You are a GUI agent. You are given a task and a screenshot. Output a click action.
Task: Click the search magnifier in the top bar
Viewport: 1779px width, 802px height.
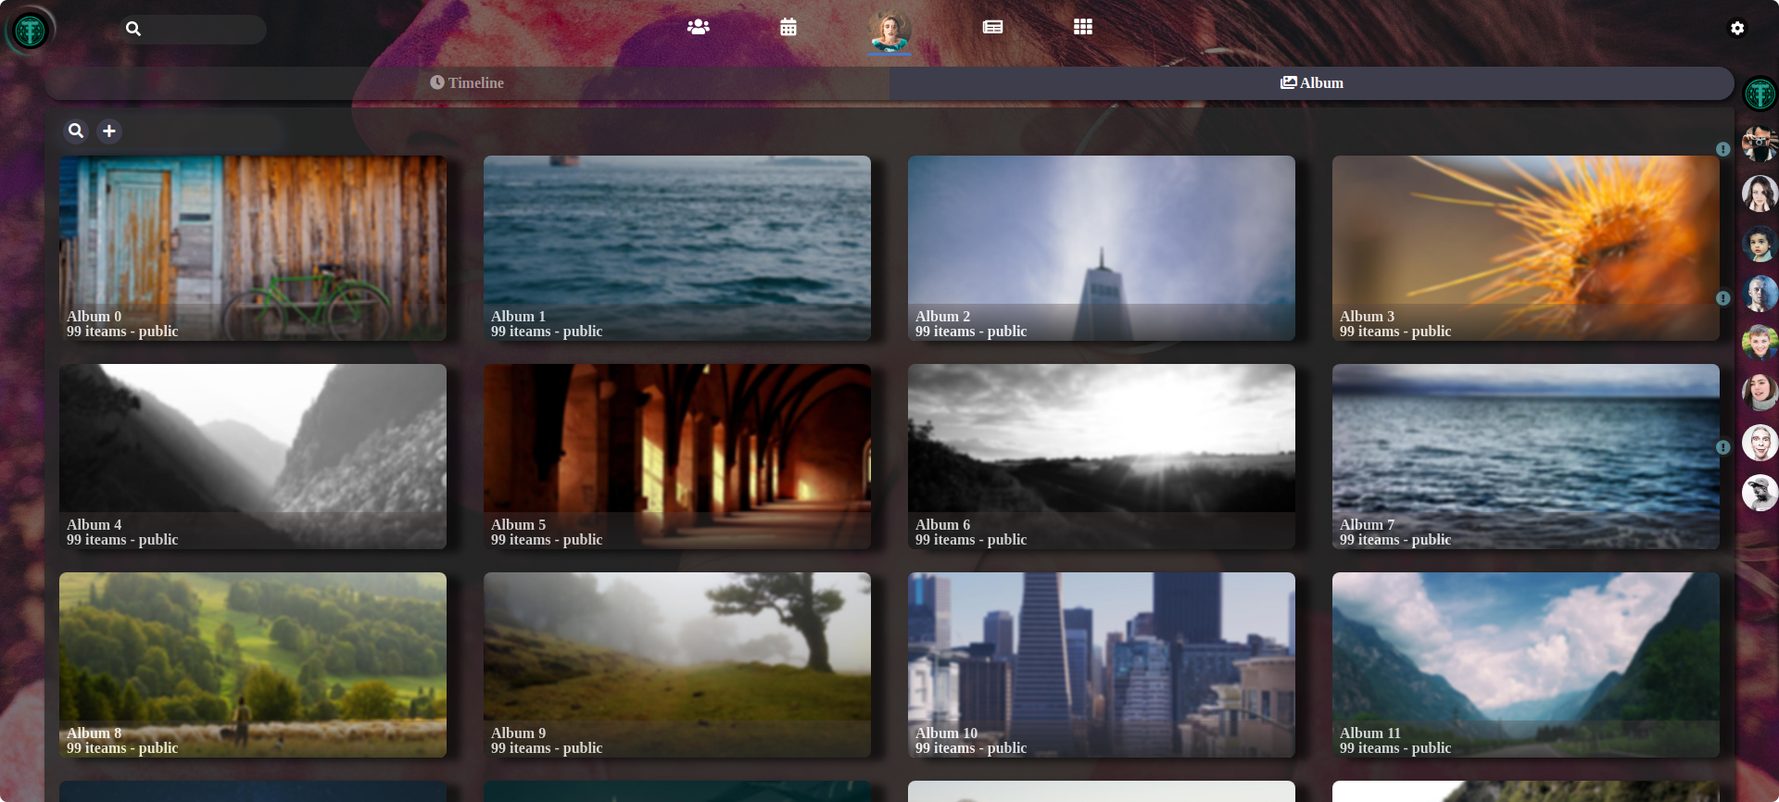point(133,29)
